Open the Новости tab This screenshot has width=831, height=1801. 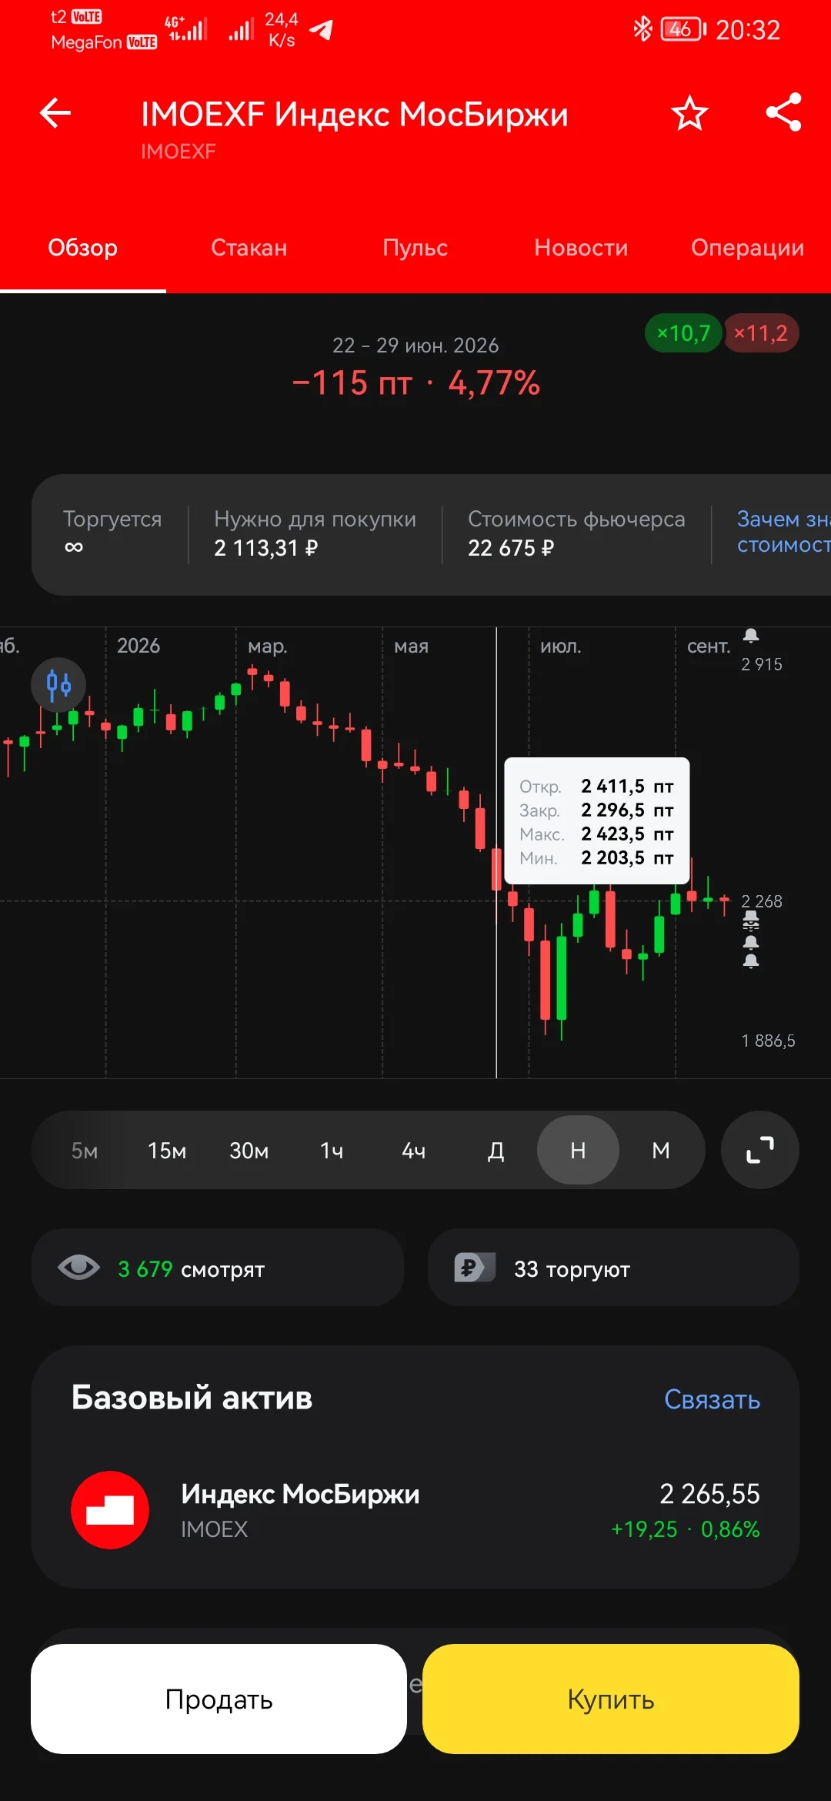pos(581,248)
